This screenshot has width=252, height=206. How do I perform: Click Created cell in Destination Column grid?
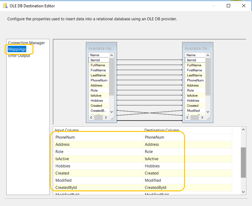click(187, 173)
